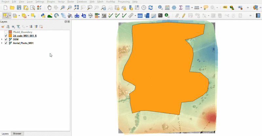Click the Zoom In magnifier tool

63,7
